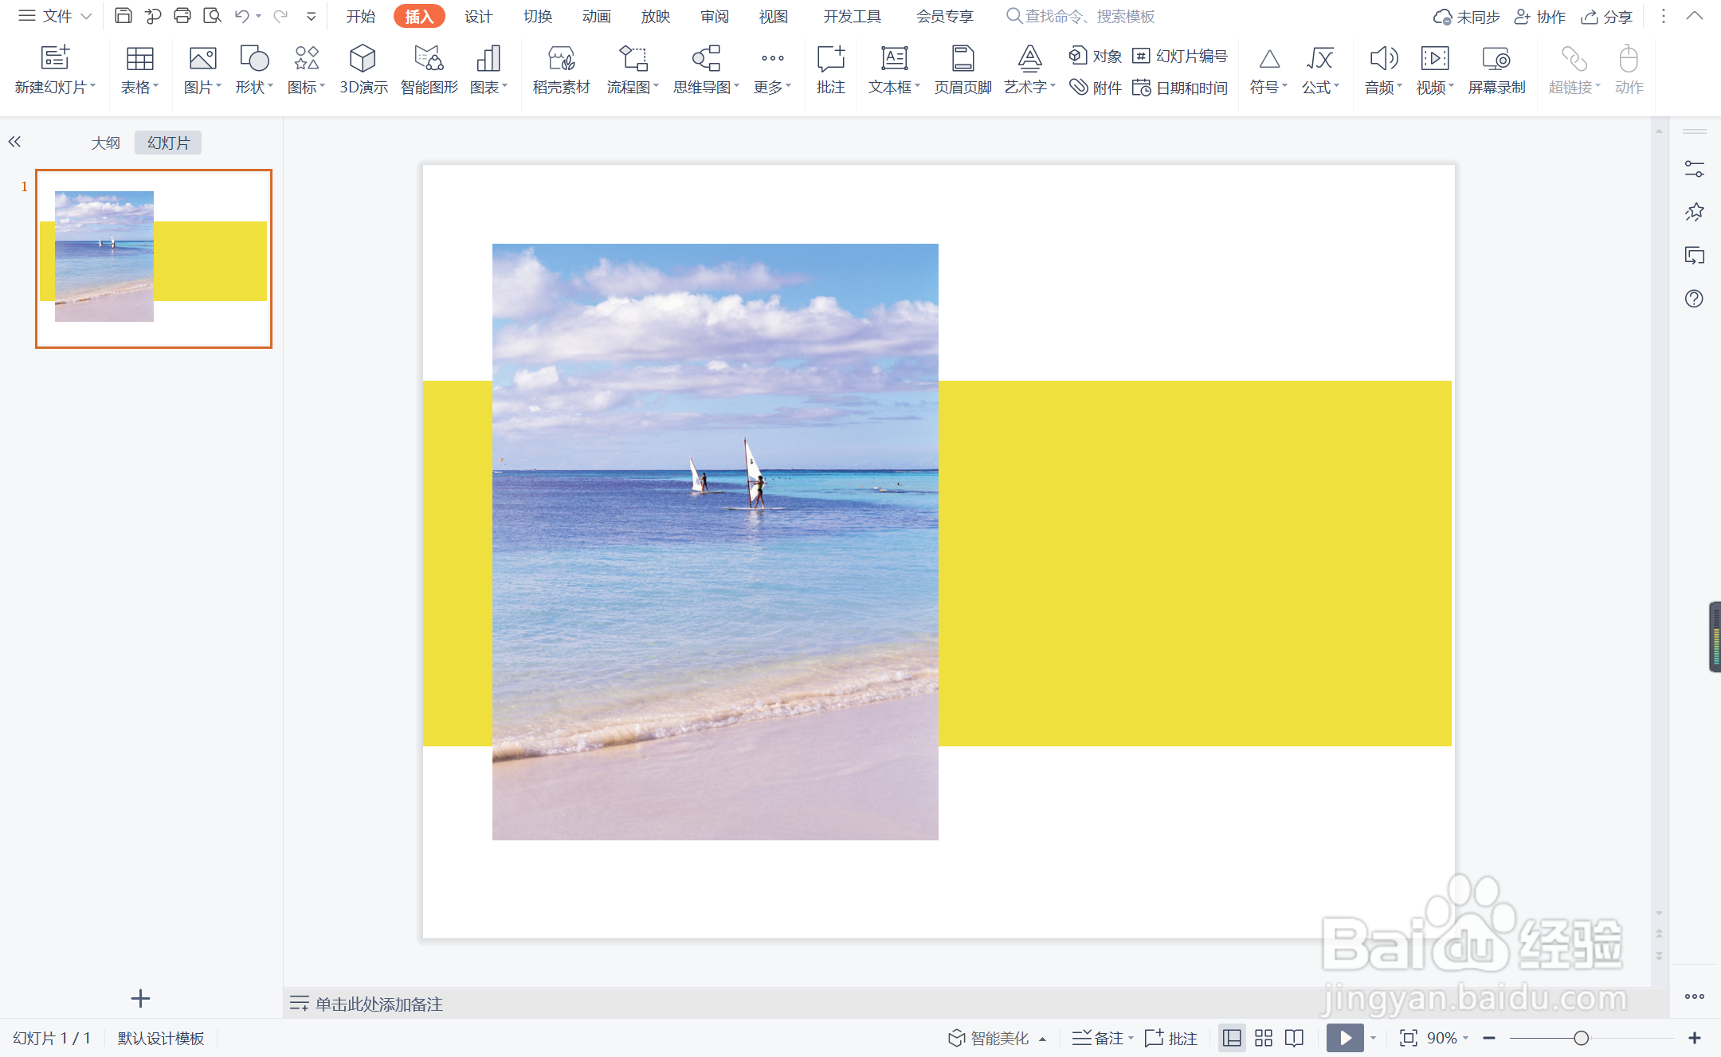Image resolution: width=1721 pixels, height=1057 pixels.
Task: Insert an 附件 attachment
Action: (1096, 88)
